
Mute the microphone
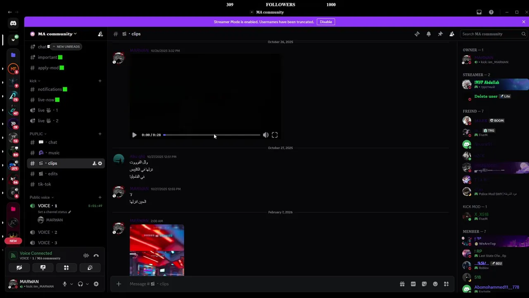[64, 284]
